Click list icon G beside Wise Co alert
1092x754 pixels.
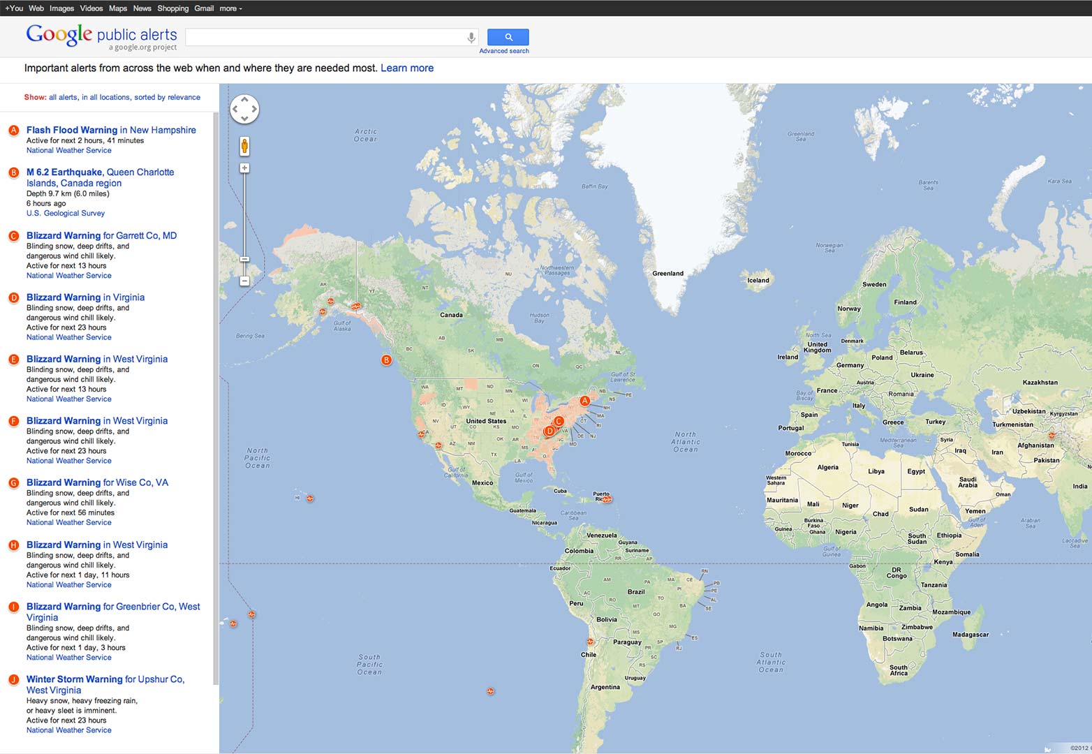13,483
